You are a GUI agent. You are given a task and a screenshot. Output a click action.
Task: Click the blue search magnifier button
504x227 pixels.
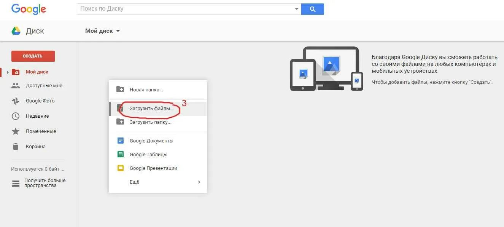[x=313, y=9]
